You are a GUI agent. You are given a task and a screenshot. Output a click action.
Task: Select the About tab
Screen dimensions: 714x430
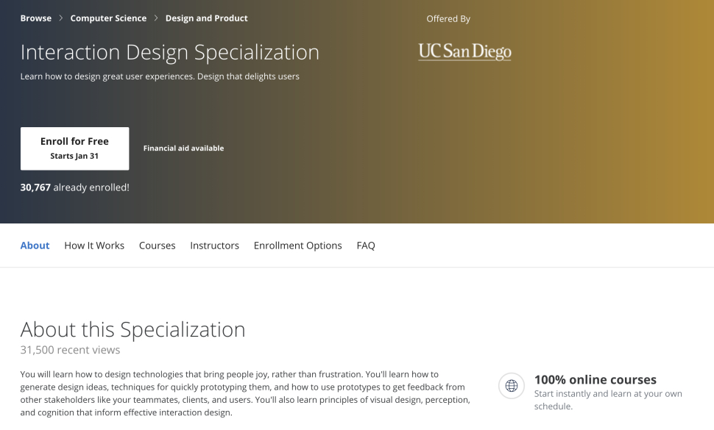tap(35, 246)
